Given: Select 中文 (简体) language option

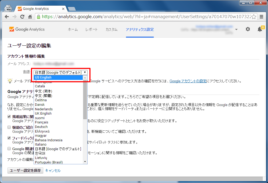Looking at the screenshot, I should (x=58, y=91).
